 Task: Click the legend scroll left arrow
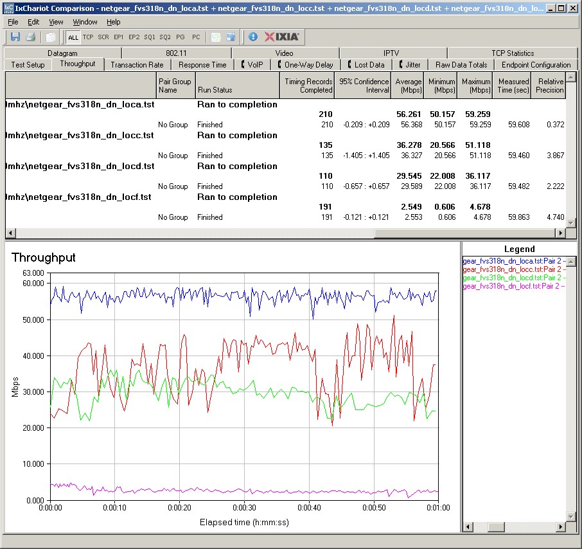[468, 526]
